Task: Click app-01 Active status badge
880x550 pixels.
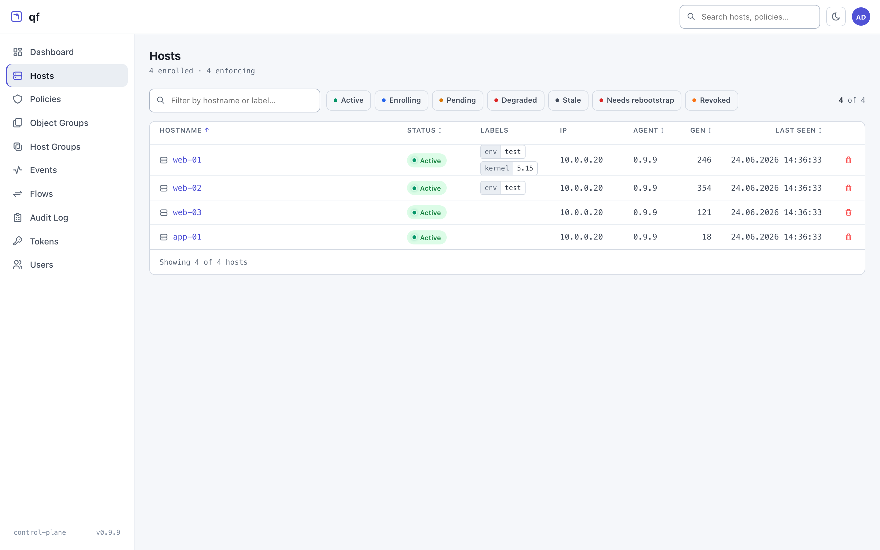Action: tap(427, 237)
